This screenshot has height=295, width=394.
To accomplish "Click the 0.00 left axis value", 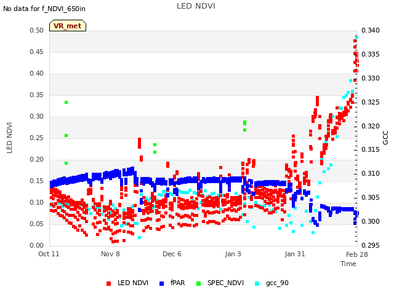I will (36, 246).
